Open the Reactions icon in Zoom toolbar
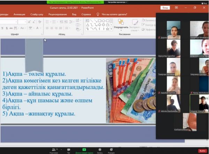 (x=111, y=149)
